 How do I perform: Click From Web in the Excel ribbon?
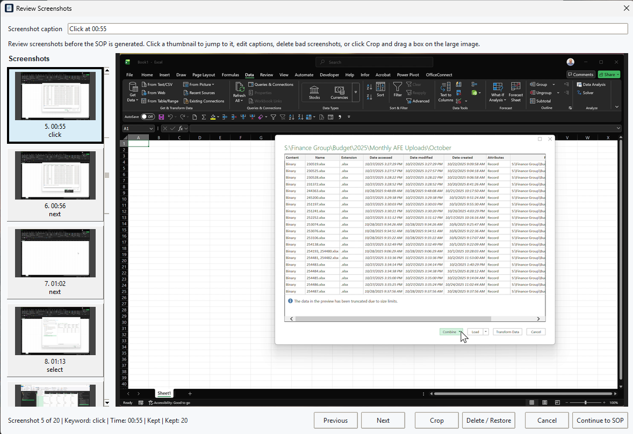point(153,93)
